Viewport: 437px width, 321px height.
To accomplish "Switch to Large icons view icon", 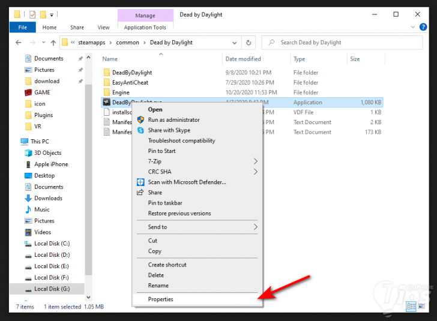I will [x=421, y=307].
